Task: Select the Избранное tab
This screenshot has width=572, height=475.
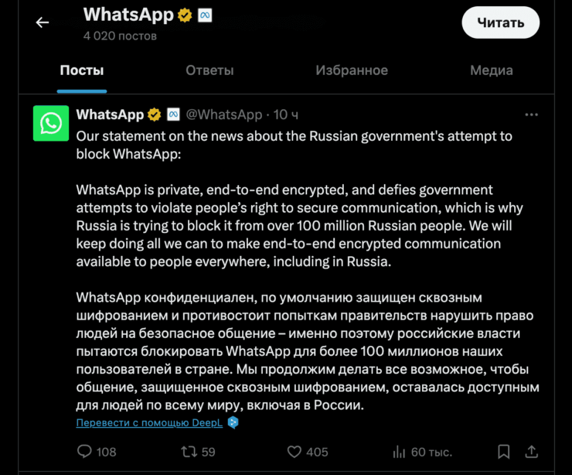Action: pyautogui.click(x=352, y=70)
